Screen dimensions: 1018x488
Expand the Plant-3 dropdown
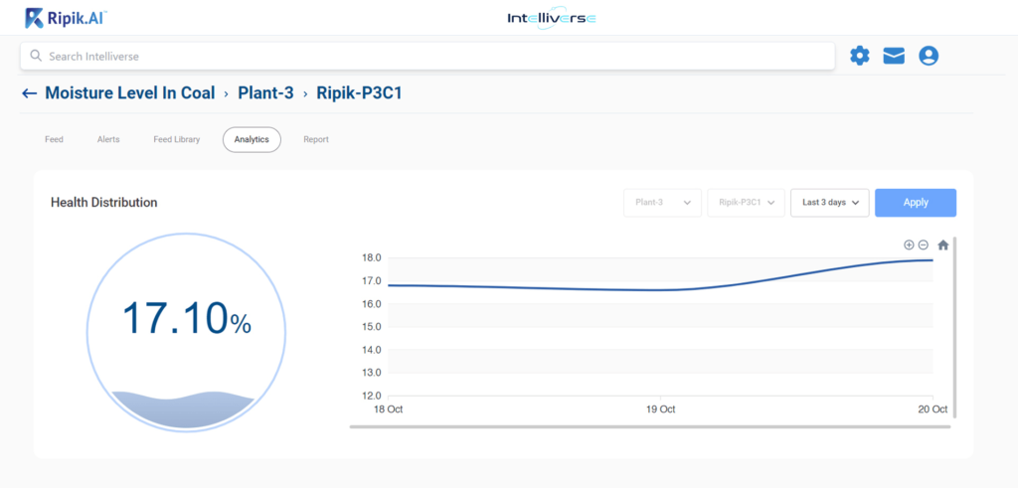click(x=662, y=203)
